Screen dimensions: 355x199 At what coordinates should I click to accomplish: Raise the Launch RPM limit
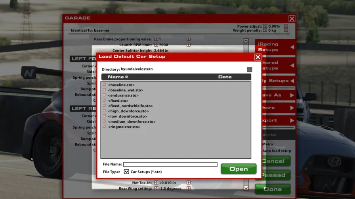(188, 45)
